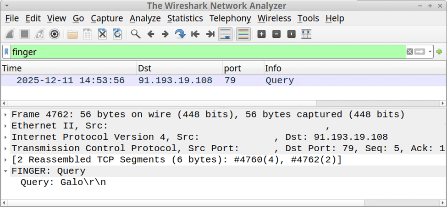The image size is (447, 207).
Task: Click the go to specific packet icon
Action: [x=180, y=34]
